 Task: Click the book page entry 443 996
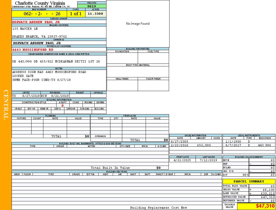264,145
